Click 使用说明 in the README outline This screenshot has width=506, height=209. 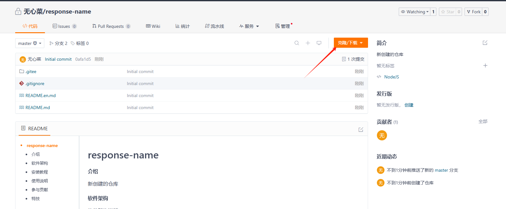coord(40,181)
